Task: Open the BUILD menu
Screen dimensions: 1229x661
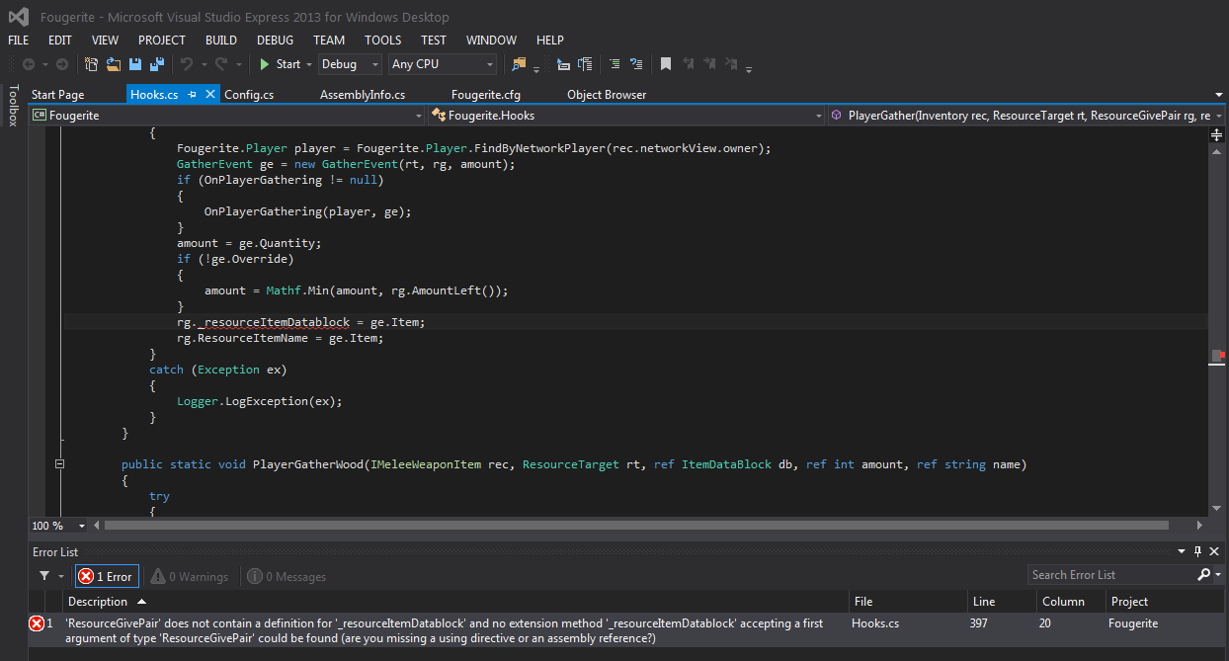Action: [220, 41]
